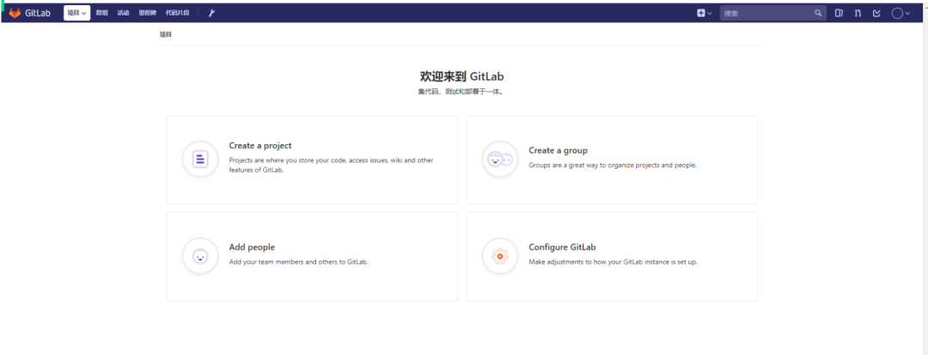Open the Create a group heading
The image size is (928, 355).
tap(559, 151)
